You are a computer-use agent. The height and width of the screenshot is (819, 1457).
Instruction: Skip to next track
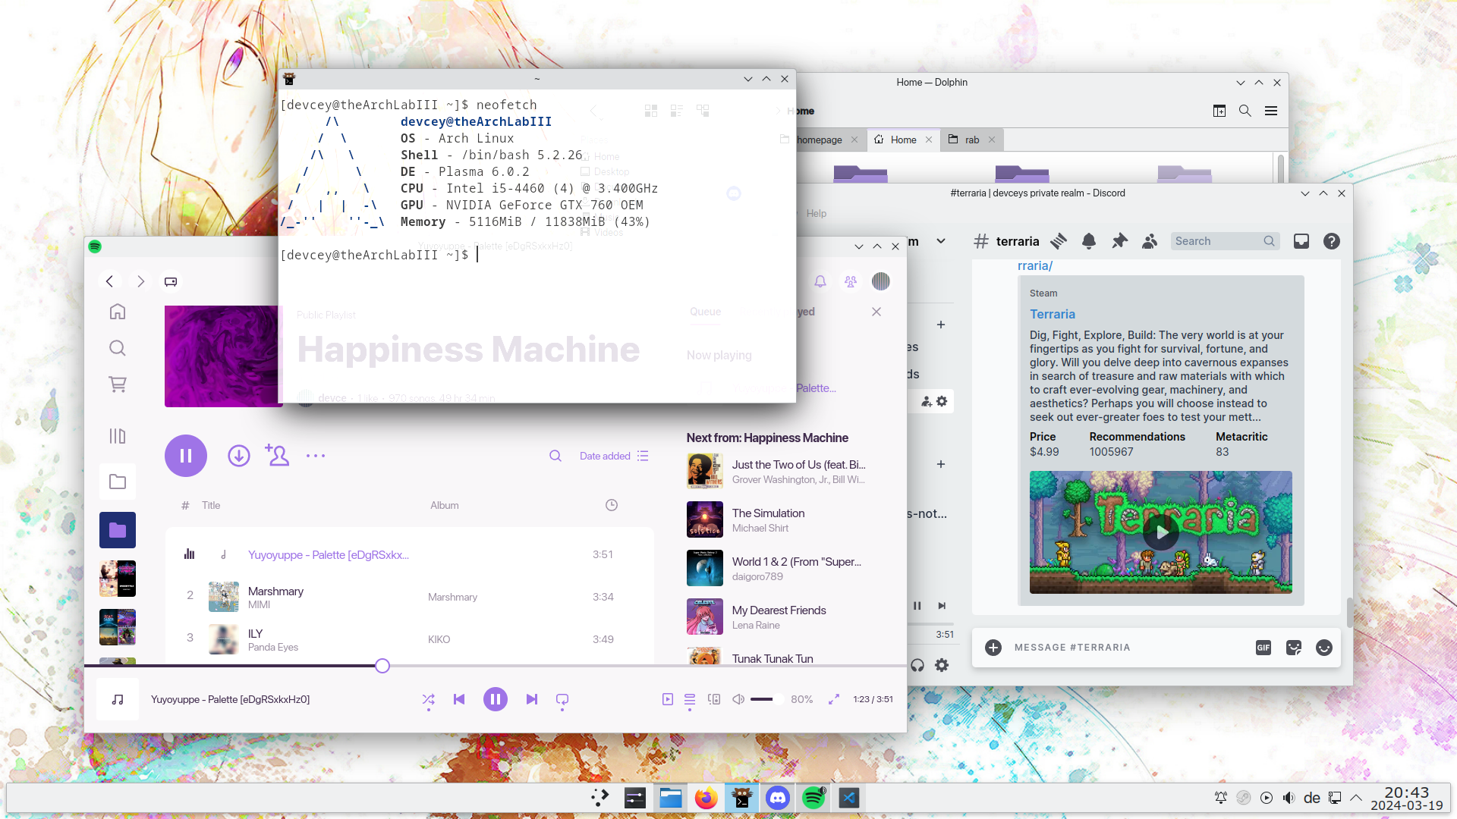(532, 699)
